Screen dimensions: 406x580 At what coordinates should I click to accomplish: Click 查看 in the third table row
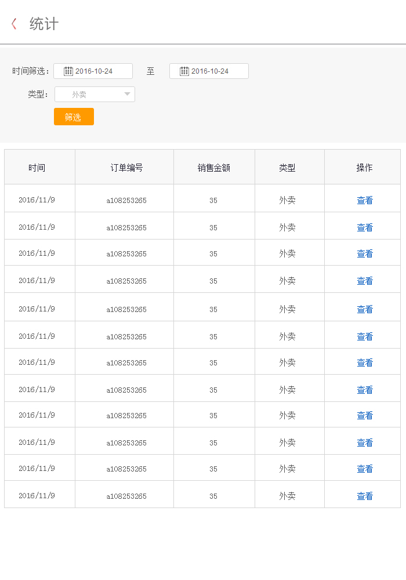[x=365, y=254]
